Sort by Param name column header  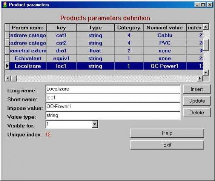pyautogui.click(x=28, y=28)
